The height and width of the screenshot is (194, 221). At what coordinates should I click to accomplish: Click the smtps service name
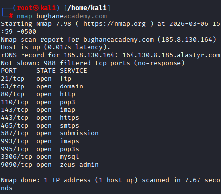click(69, 126)
